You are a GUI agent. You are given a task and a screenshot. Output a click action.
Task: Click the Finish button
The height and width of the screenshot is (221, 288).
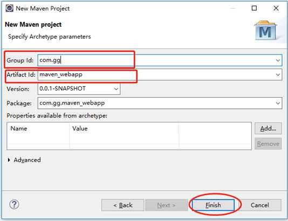coord(213,205)
